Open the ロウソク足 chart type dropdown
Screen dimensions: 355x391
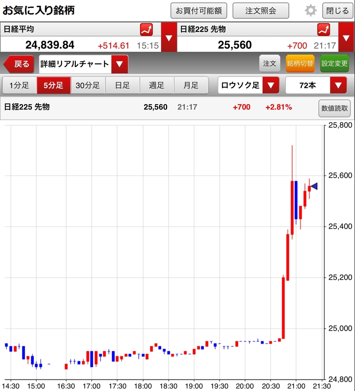pyautogui.click(x=248, y=85)
